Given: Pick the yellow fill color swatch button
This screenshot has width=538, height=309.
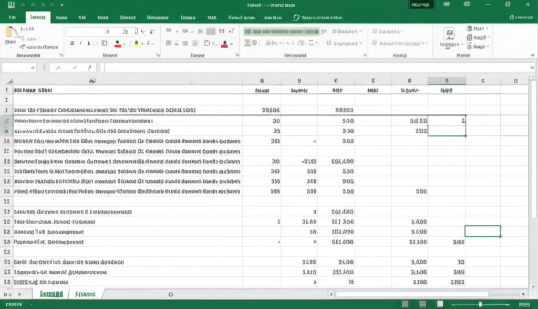Looking at the screenshot, I should click(x=136, y=44).
